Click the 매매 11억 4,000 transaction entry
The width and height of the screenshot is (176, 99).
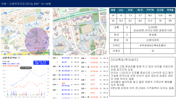(x=66, y=67)
